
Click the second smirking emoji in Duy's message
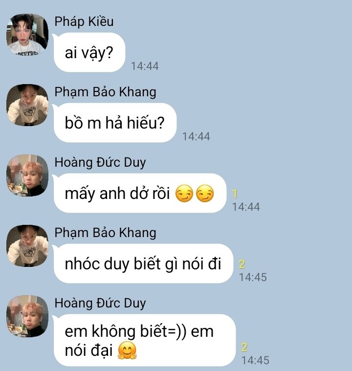pos(205,193)
